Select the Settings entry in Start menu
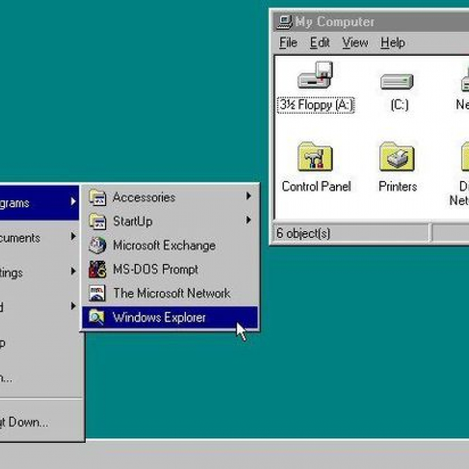The image size is (469, 469). (x=39, y=272)
